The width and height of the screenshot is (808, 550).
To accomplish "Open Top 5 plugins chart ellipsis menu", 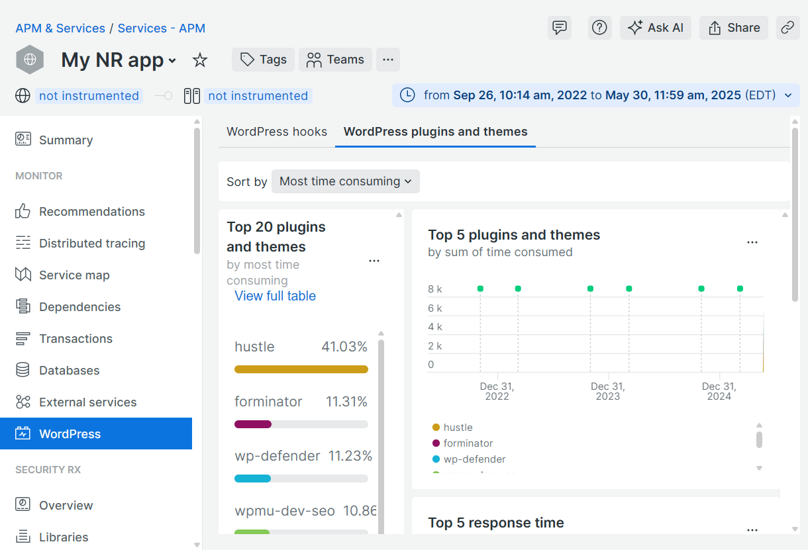I will pyautogui.click(x=752, y=242).
